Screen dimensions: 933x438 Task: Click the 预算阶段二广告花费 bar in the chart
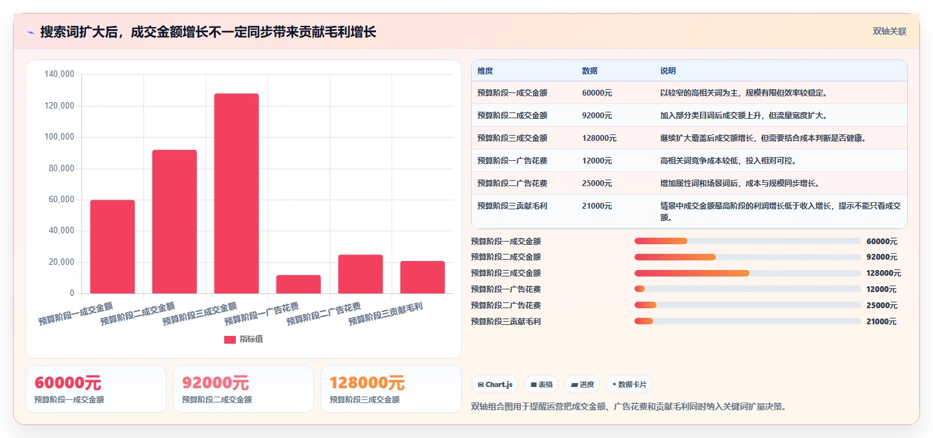click(x=361, y=274)
